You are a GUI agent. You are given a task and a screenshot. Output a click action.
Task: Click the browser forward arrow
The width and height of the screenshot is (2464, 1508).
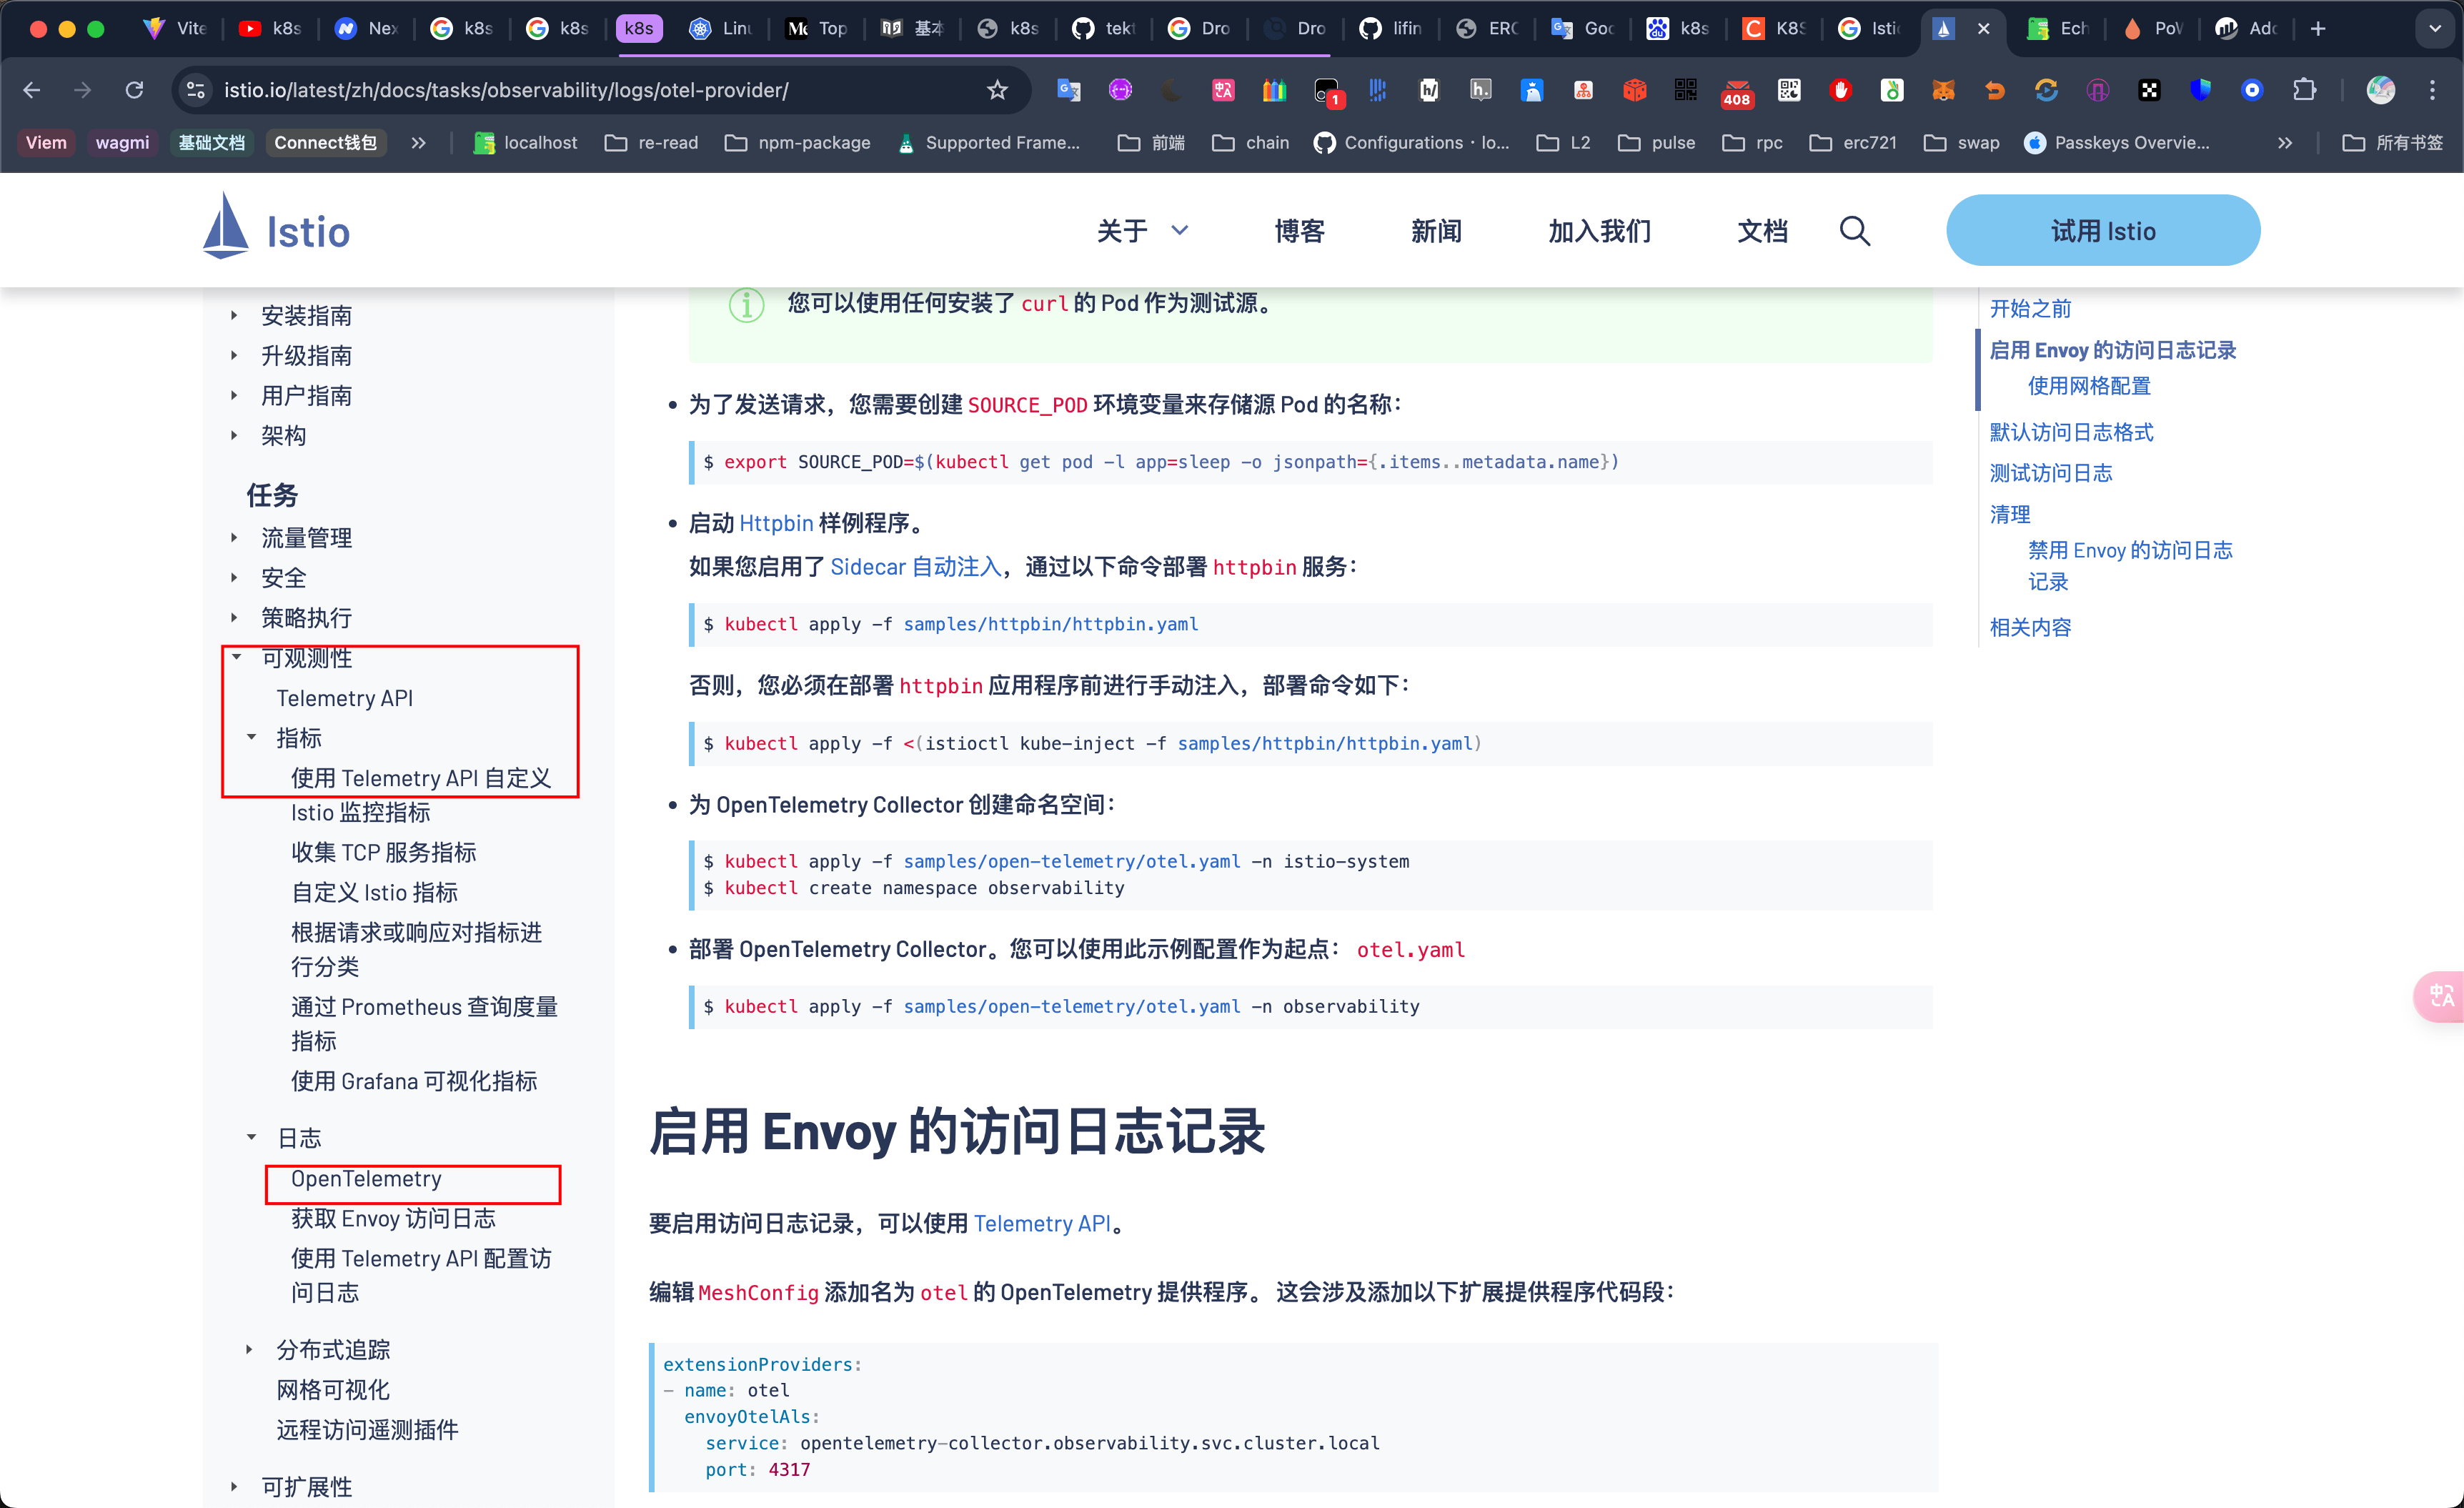[x=83, y=90]
